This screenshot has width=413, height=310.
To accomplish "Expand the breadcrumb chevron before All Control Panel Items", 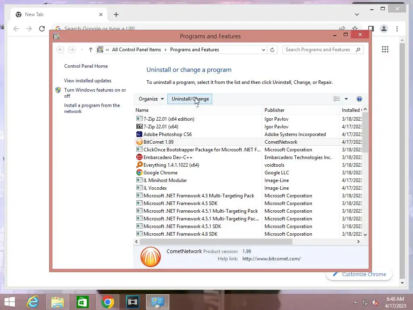I will (x=107, y=50).
